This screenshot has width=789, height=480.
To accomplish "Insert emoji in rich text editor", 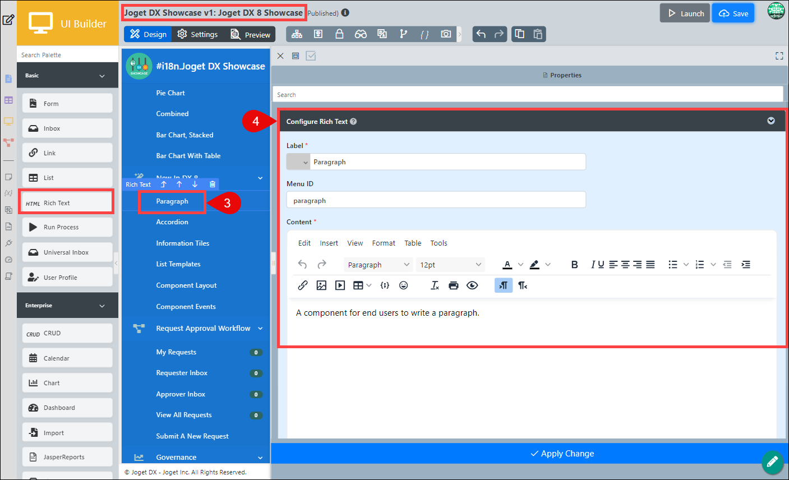I will 404,285.
